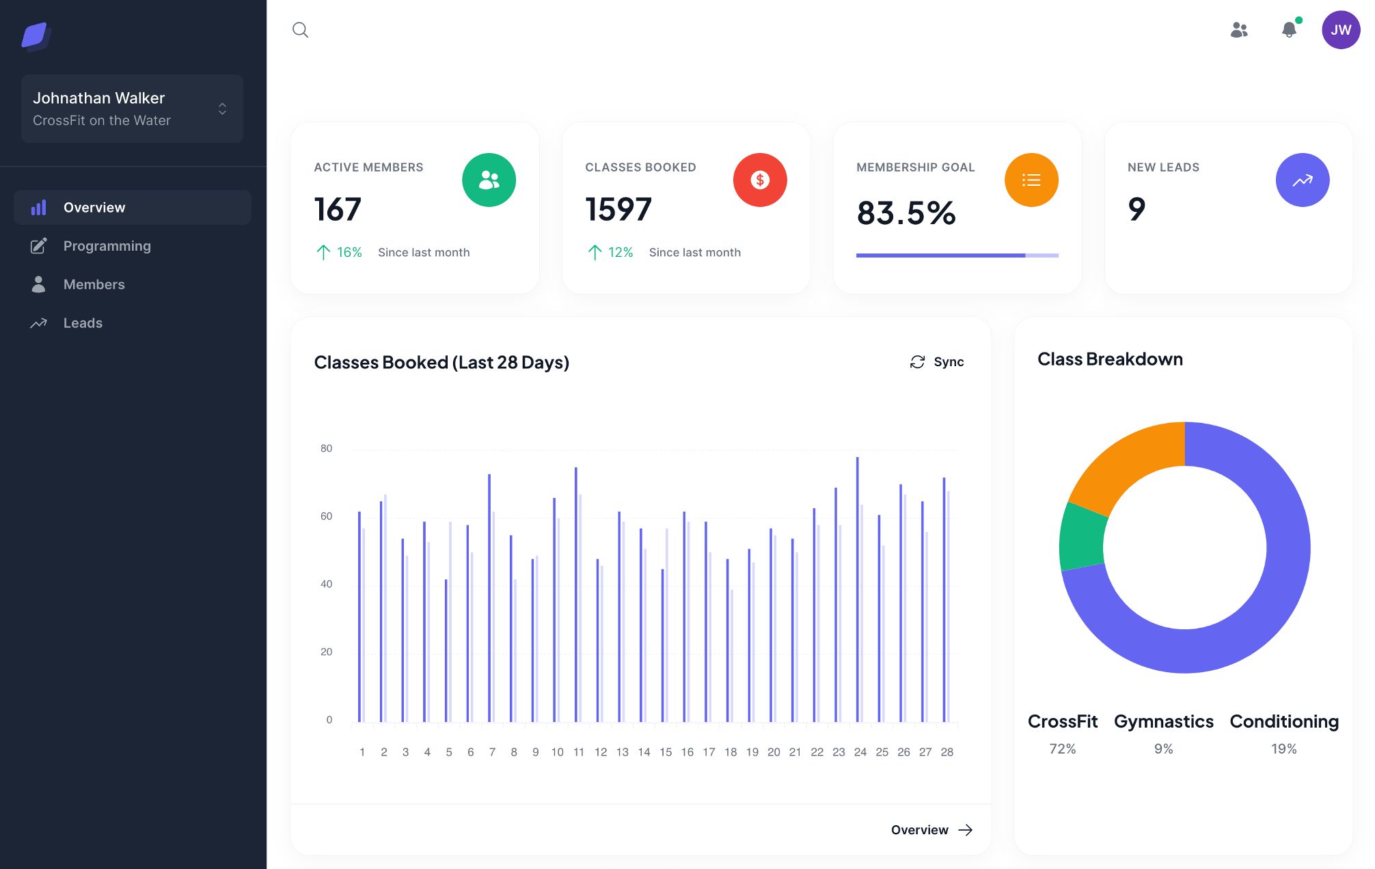Image resolution: width=1375 pixels, height=869 pixels.
Task: Click the 19% Conditioning percentage
Action: click(x=1284, y=749)
